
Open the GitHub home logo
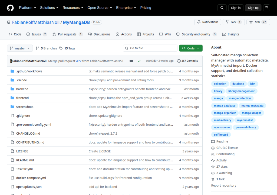[x=10, y=8]
